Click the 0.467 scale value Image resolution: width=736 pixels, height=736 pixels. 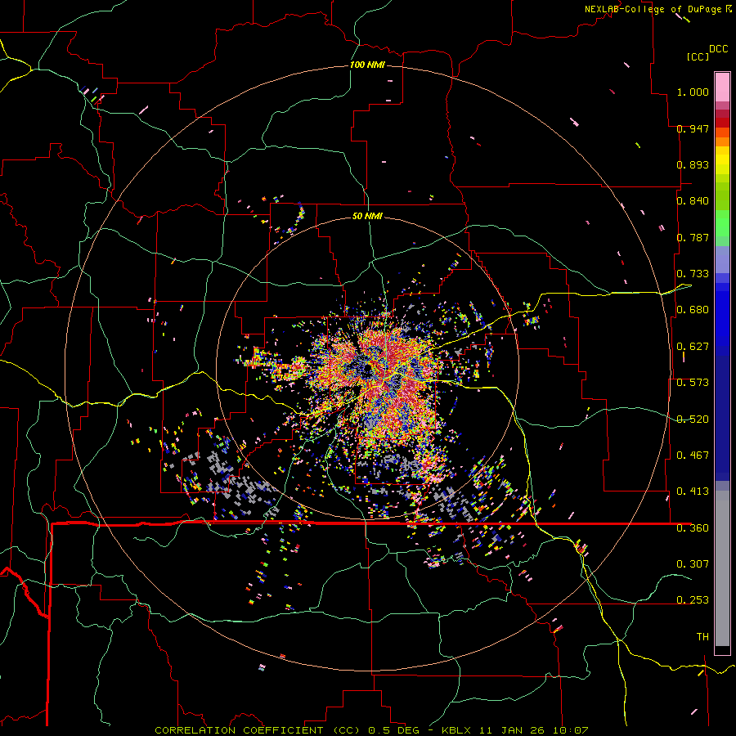(693, 456)
